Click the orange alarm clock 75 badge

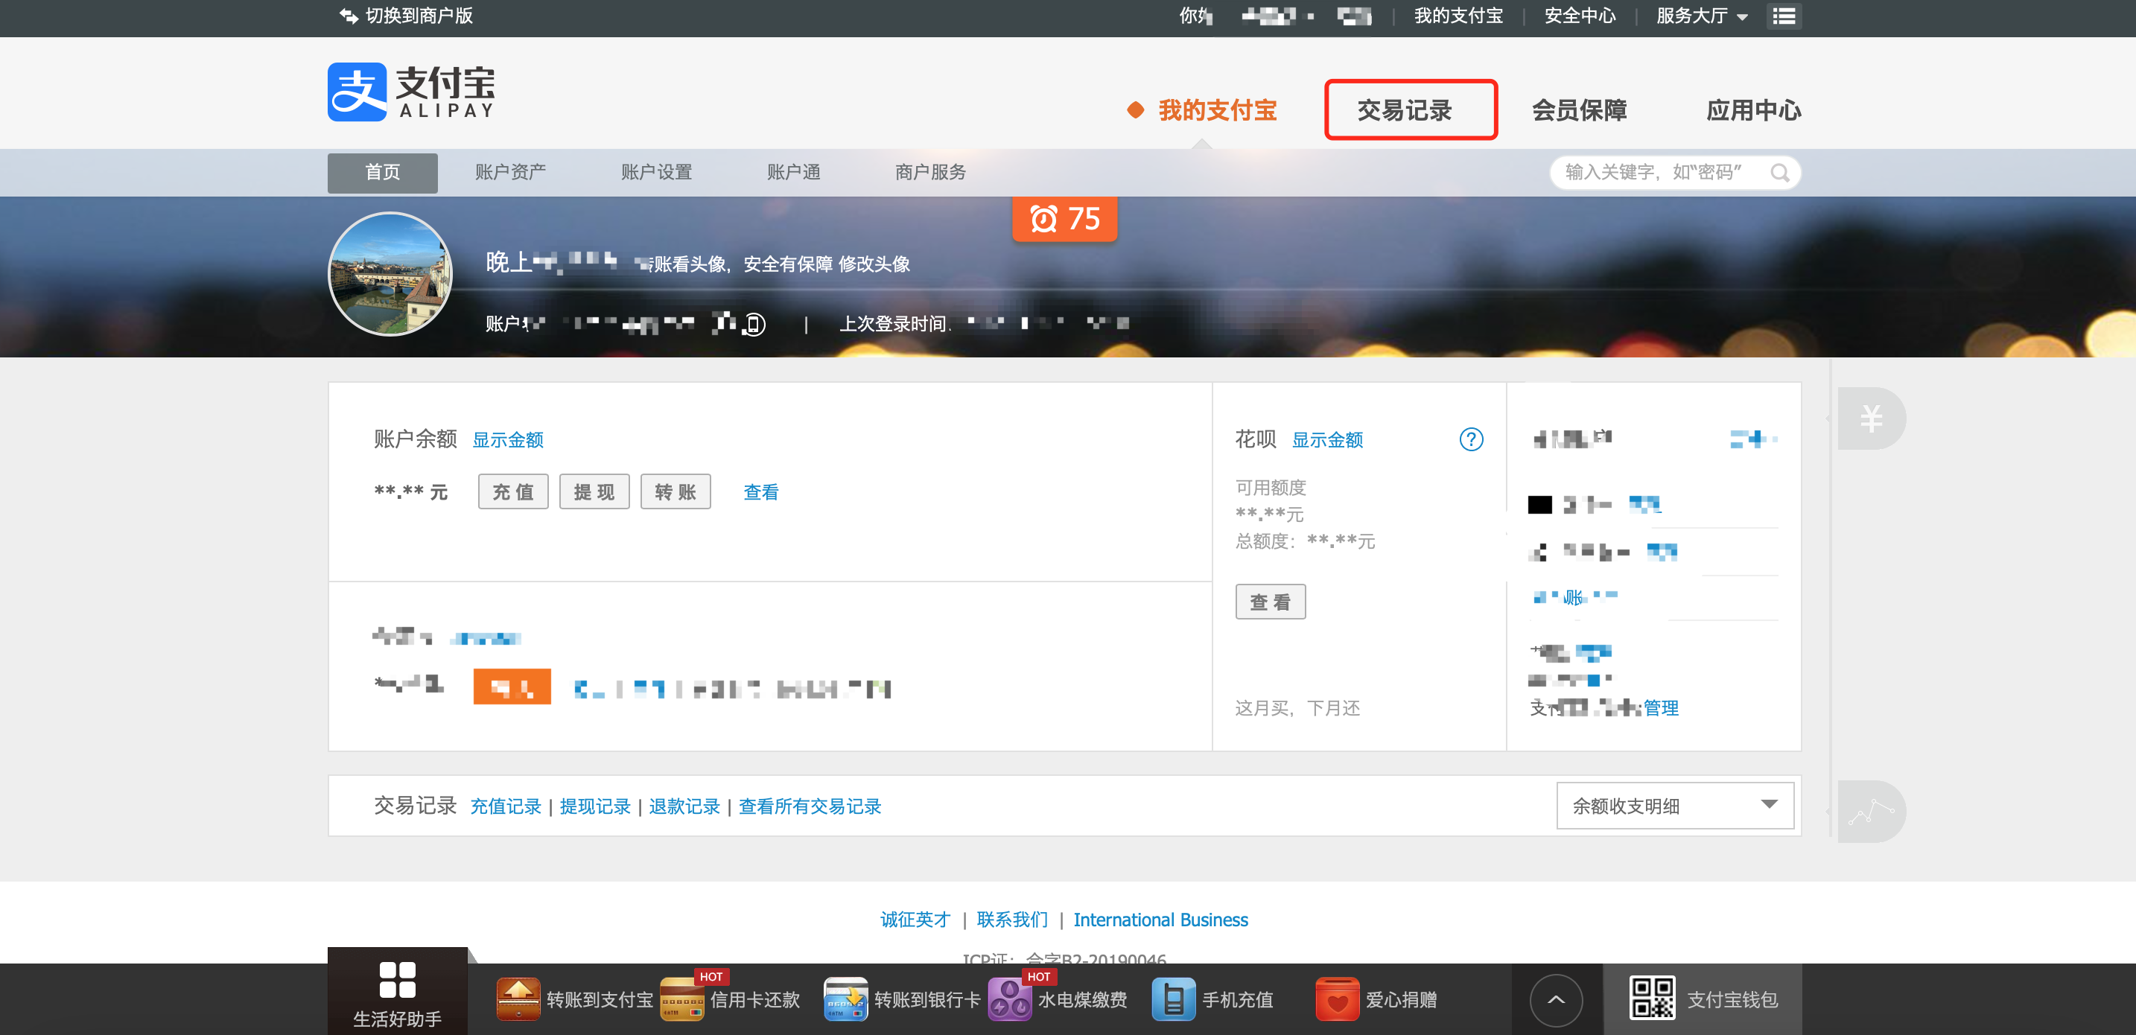coord(1064,219)
